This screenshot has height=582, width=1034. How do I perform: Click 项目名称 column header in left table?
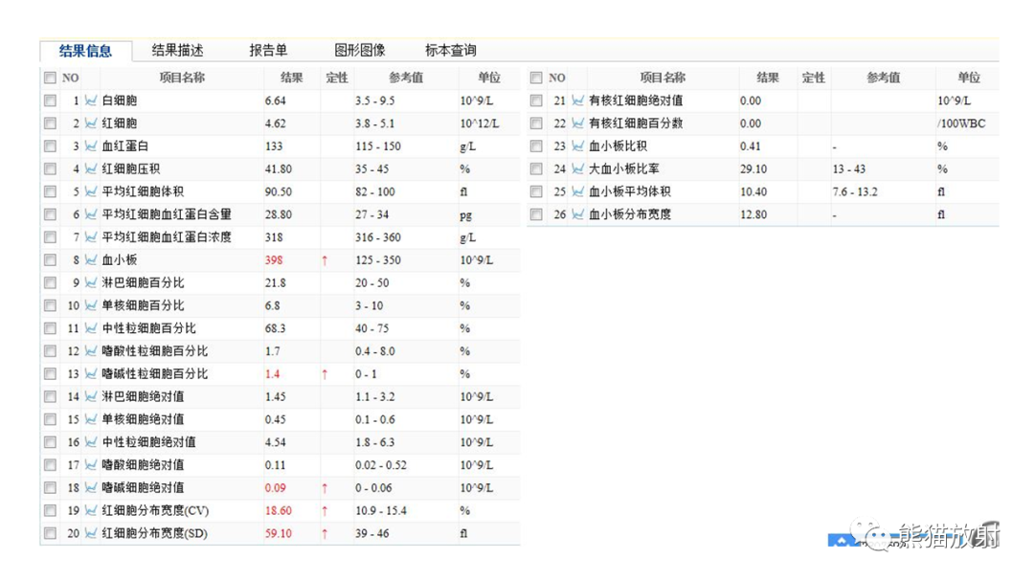(x=182, y=78)
